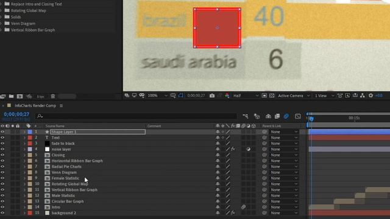Open the Composition Mini-Flowchart icon in timeline
The height and width of the screenshot is (219, 390).
tap(245, 116)
